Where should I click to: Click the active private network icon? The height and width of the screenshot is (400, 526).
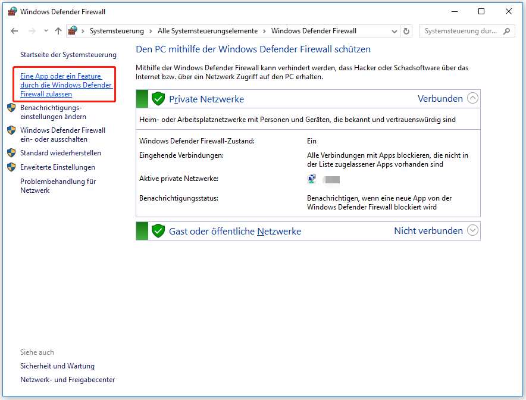(x=312, y=179)
